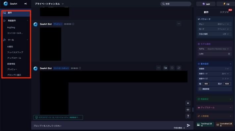The height and width of the screenshot is (131, 235).
Task: Enable the 顔面修復 checkbox
Action: click(200, 89)
